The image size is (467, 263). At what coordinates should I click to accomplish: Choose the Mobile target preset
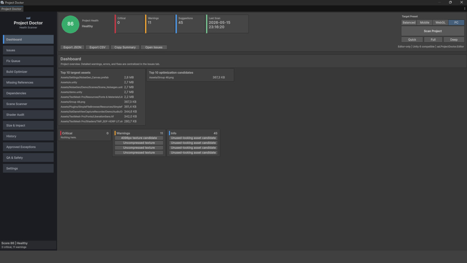(425, 23)
